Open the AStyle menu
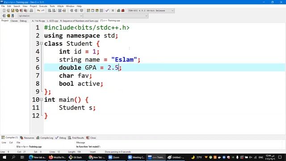This screenshot has width=286, height=161. (x=60, y=6)
